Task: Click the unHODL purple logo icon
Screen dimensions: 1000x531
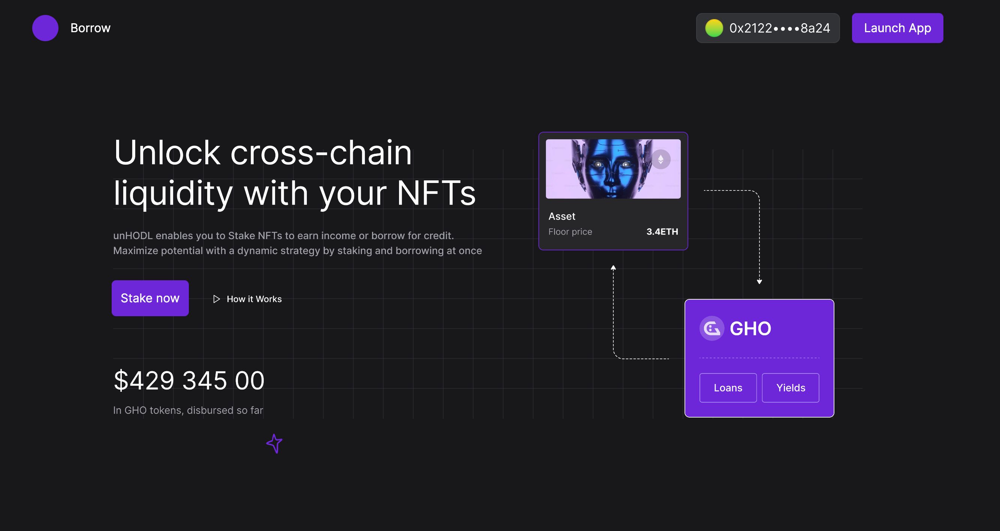Action: [45, 28]
